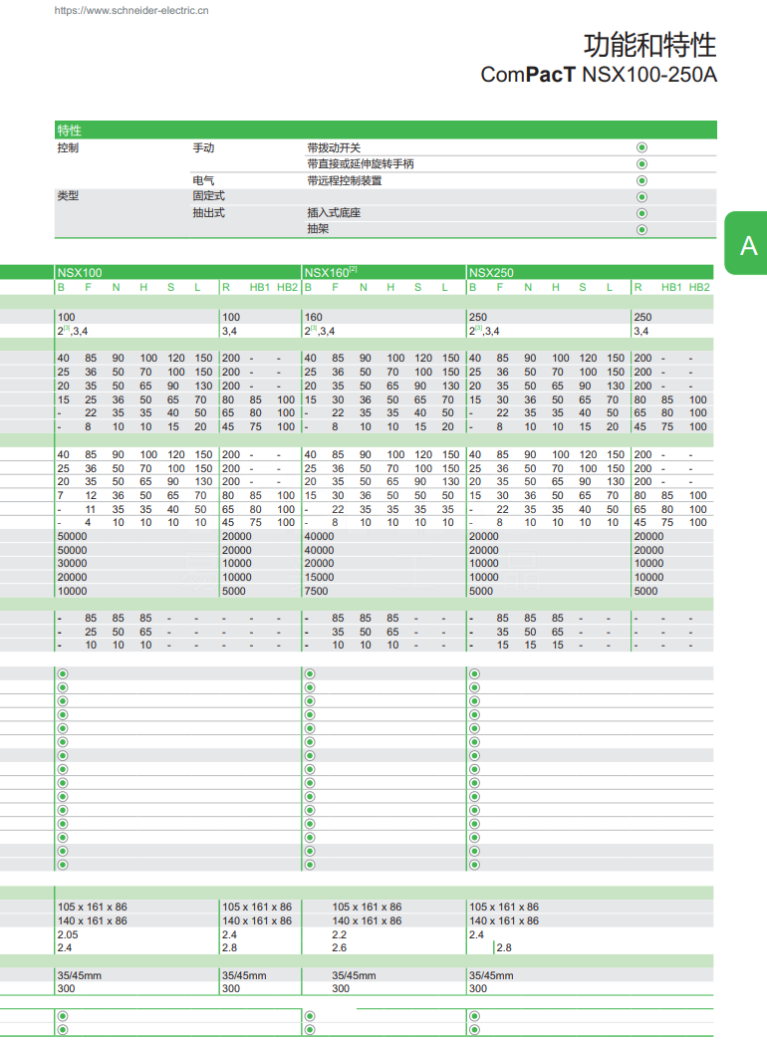Click the 带拨动开关 text
The image size is (767, 1041).
pos(334,147)
